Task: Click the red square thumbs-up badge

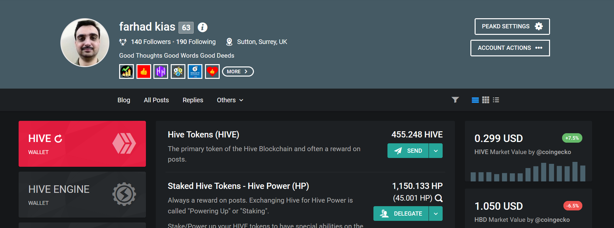Action: (144, 71)
